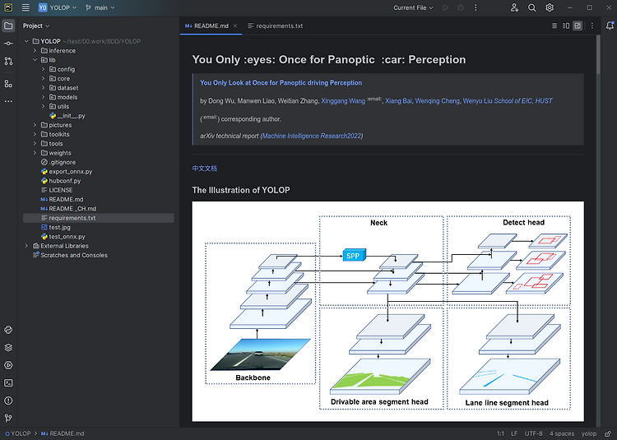The image size is (617, 440).
Task: Switch to requirements.txt editor tab
Action: tap(276, 25)
